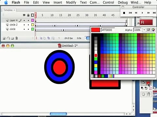Pick the pure blue swatch in left column
This screenshot has height=117, width=157.
pyautogui.click(x=96, y=62)
